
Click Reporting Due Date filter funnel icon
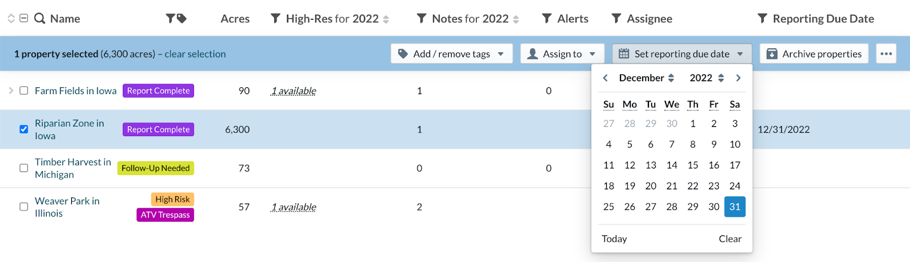point(762,19)
